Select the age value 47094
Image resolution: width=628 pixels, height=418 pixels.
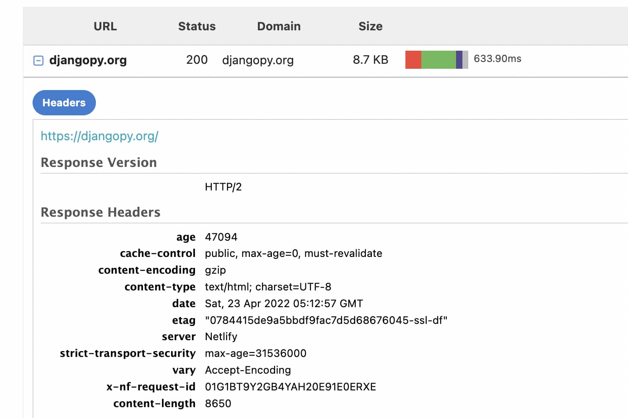[221, 237]
